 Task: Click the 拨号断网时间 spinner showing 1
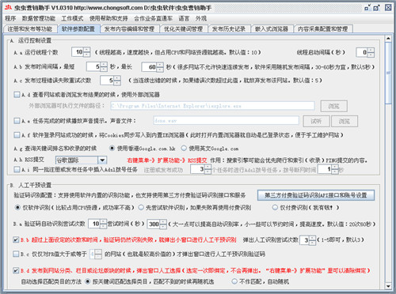pos(328,169)
